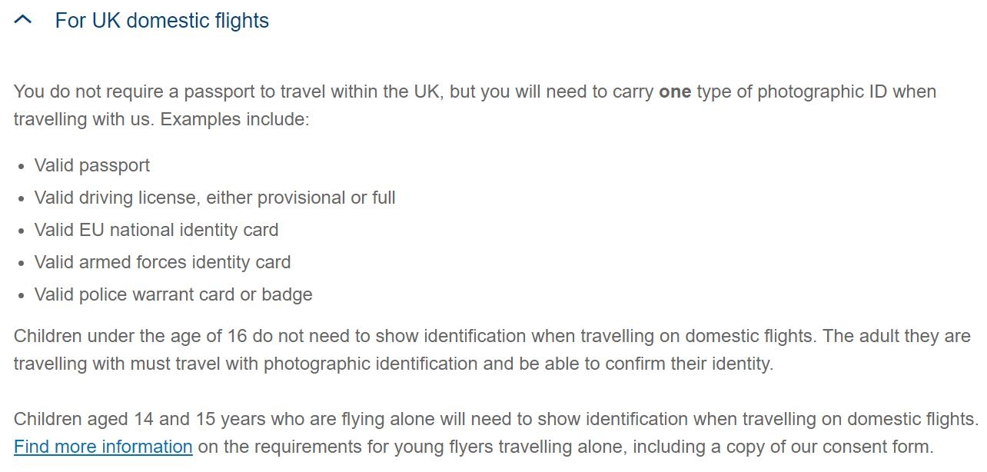Viewport: 987px width, 472px height.
Task: Click the "Valid EU national identity card" item
Action: (x=156, y=231)
